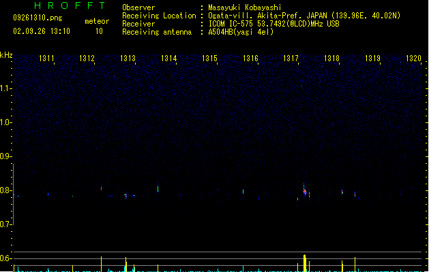Click time axis marker 1312

[x=87, y=58]
